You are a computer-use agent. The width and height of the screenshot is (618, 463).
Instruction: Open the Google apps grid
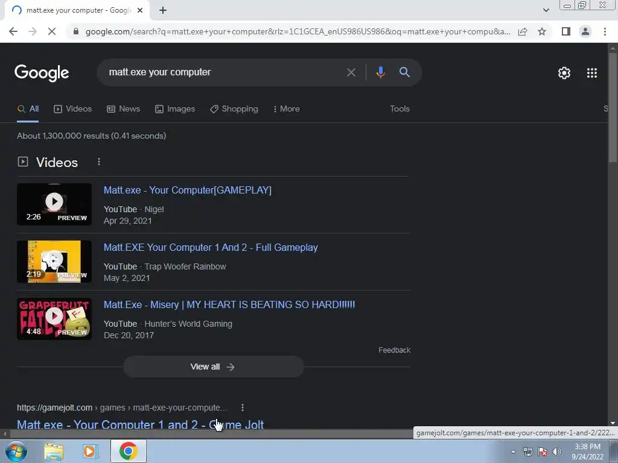point(592,73)
